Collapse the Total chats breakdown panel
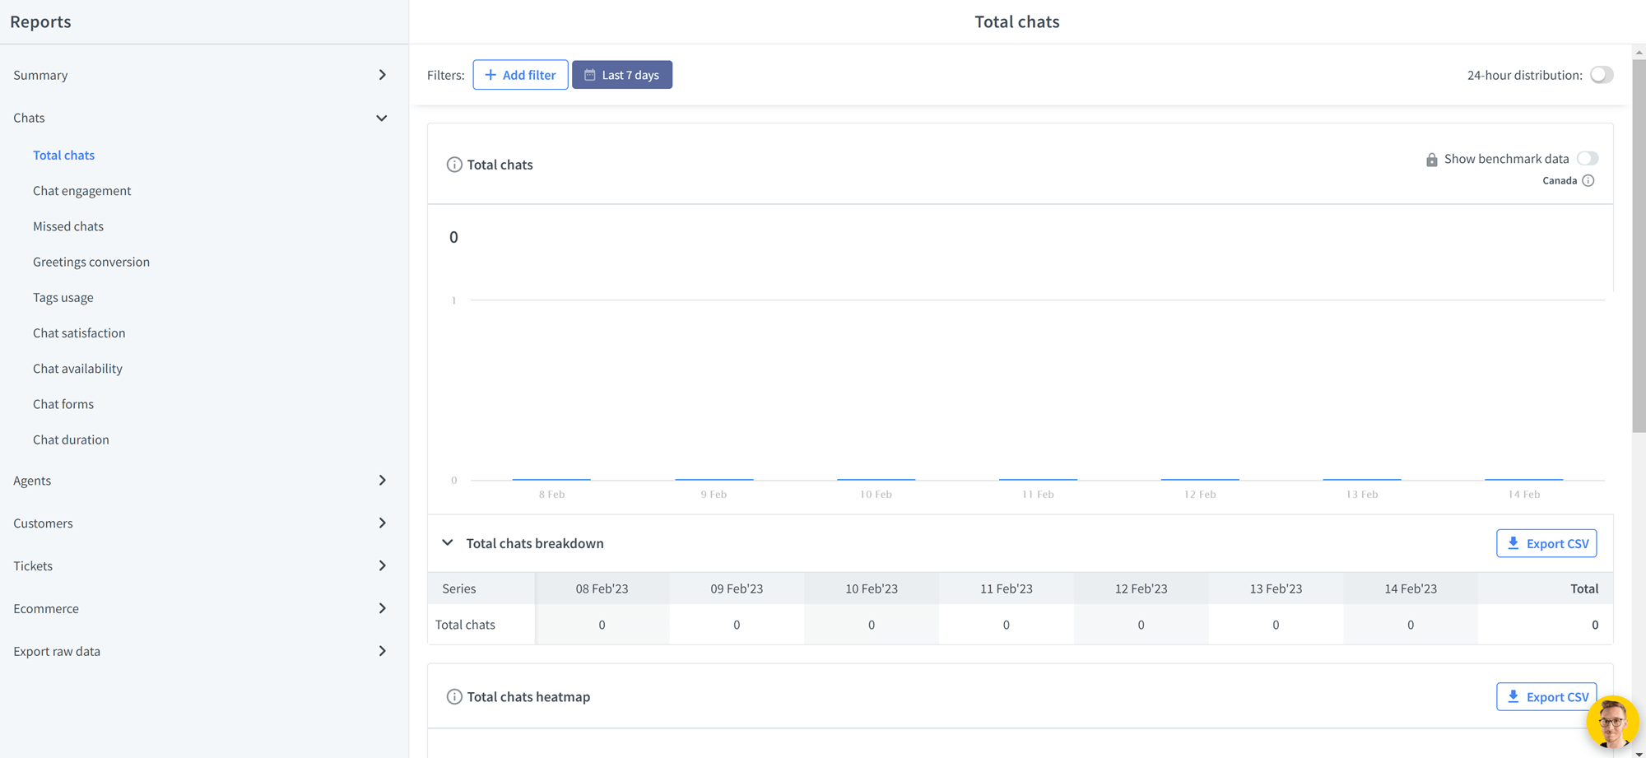1646x758 pixels. point(448,542)
